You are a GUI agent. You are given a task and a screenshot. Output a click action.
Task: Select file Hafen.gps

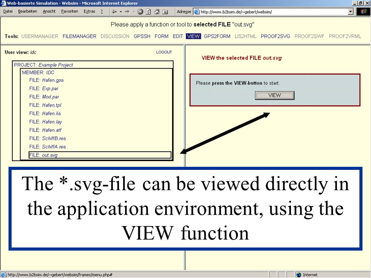pos(46,80)
